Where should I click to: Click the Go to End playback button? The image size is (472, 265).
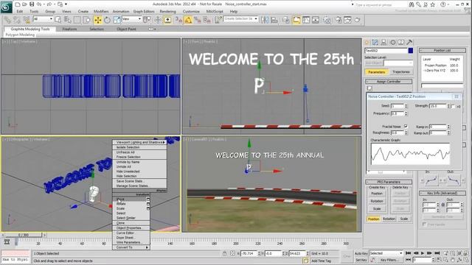437,253
